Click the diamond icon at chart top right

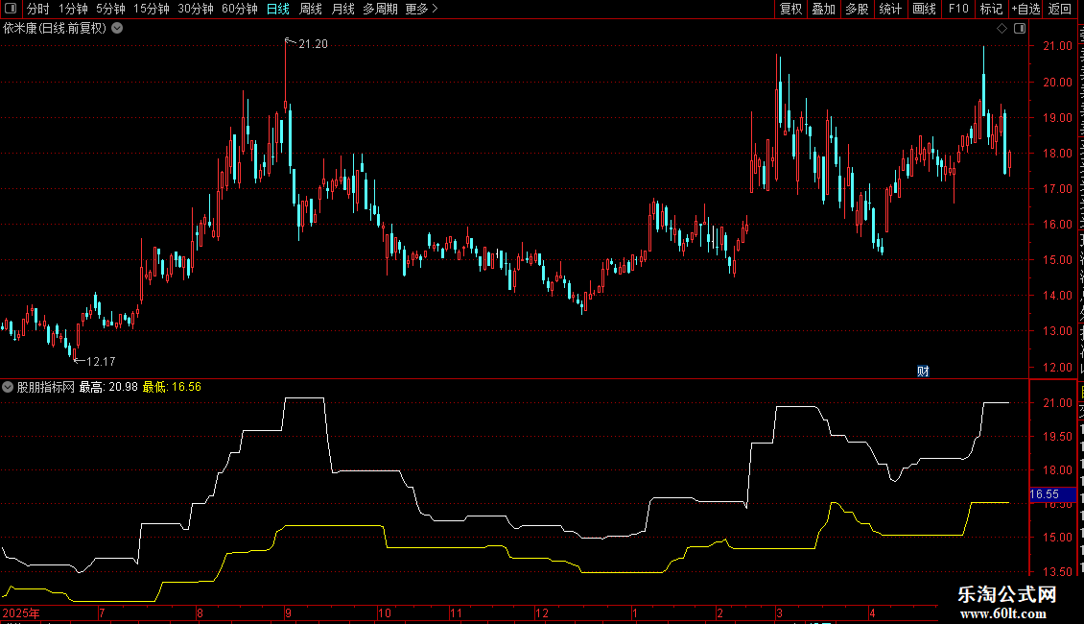(1002, 29)
